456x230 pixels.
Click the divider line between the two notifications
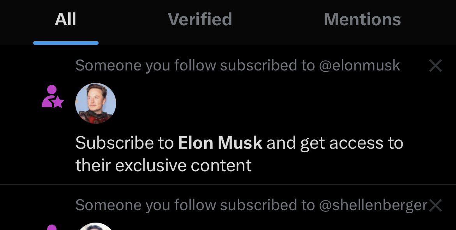click(228, 185)
